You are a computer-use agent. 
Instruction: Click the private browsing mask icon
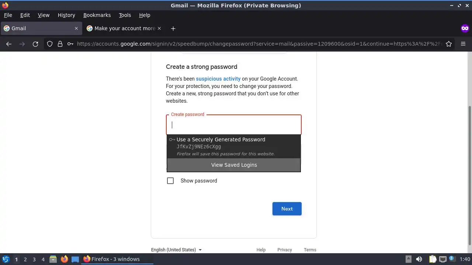[465, 28]
